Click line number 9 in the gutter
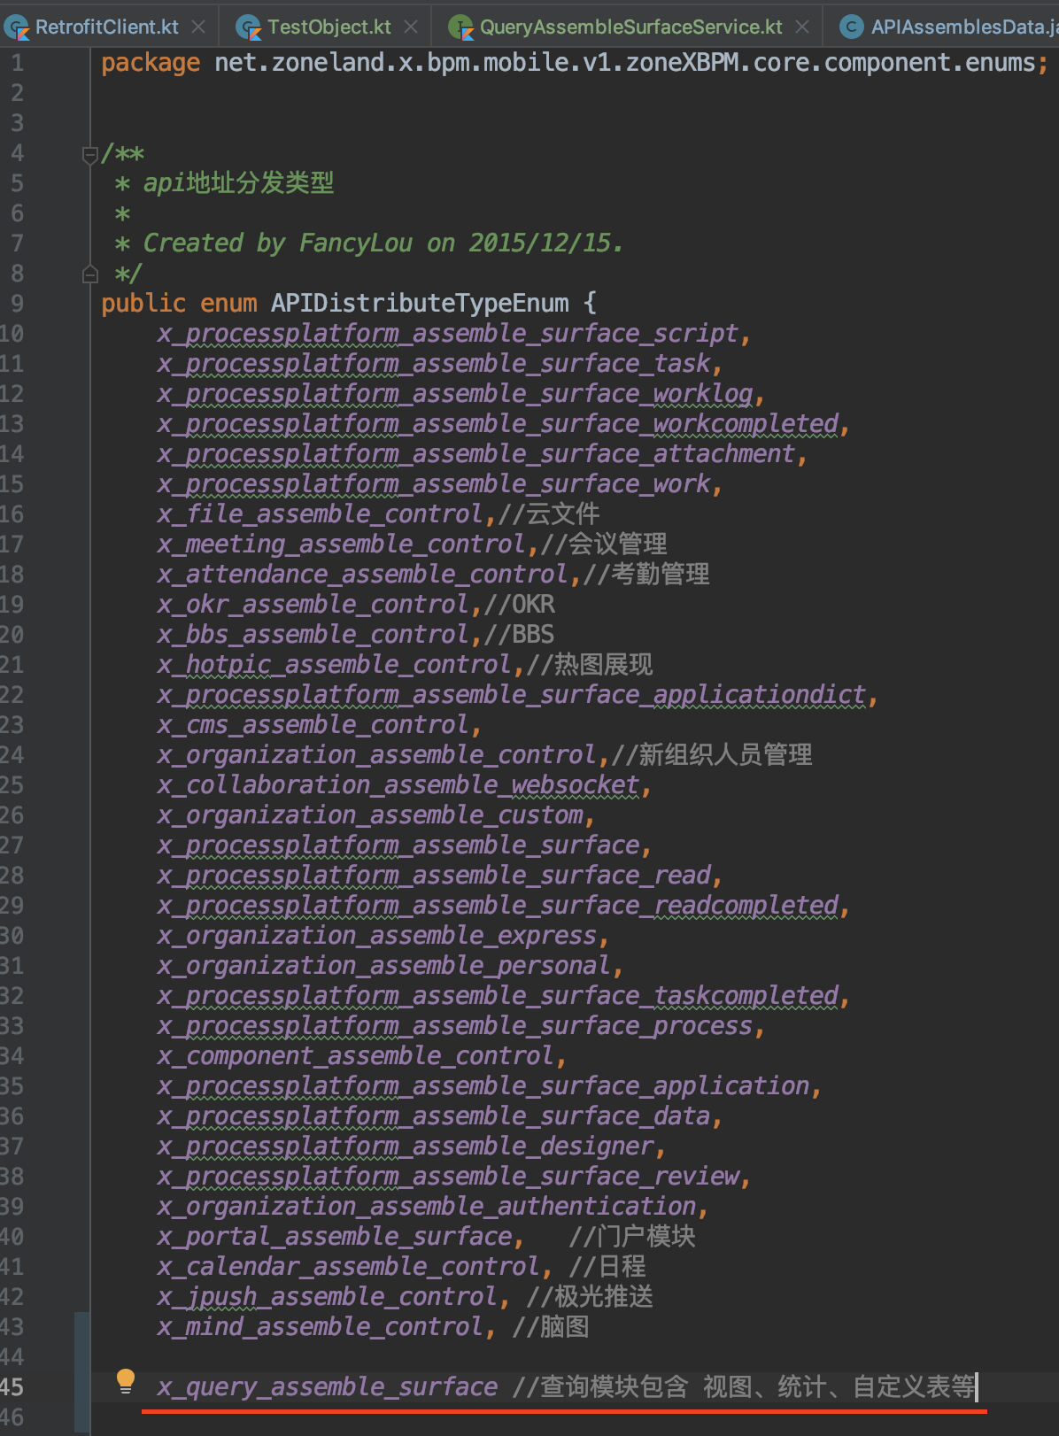Image resolution: width=1059 pixels, height=1436 pixels. point(17,304)
